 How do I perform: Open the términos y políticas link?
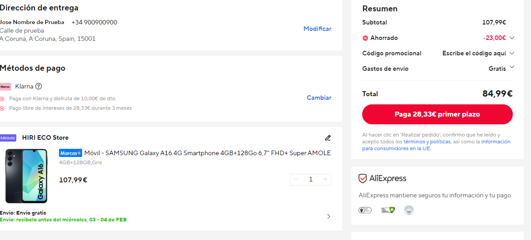tap(427, 142)
